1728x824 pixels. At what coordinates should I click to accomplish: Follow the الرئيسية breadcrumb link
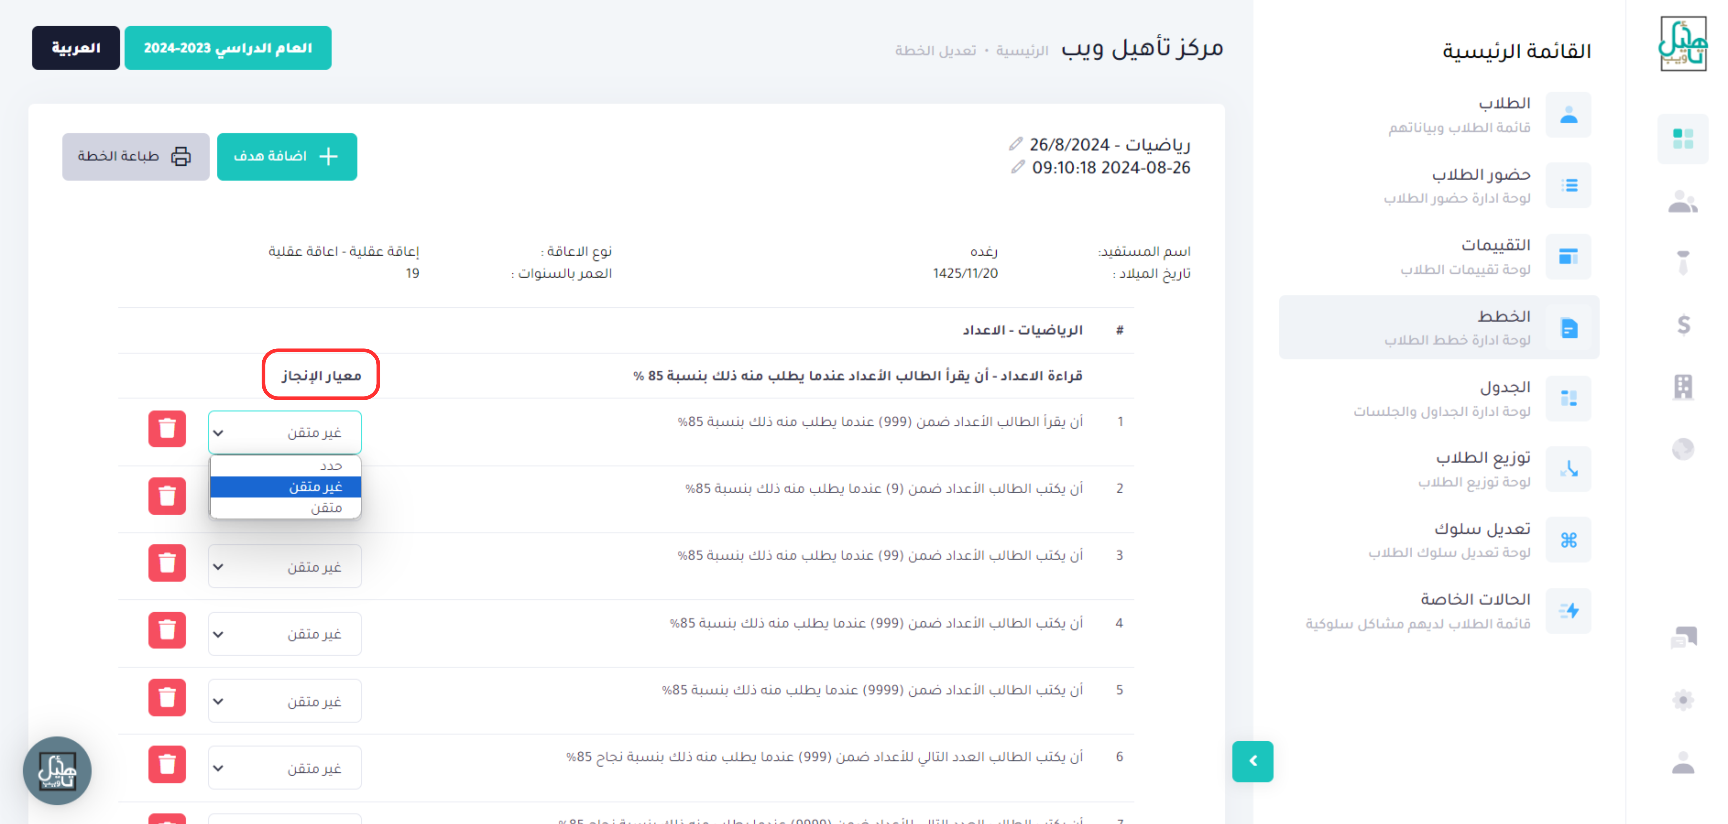[x=1022, y=51]
